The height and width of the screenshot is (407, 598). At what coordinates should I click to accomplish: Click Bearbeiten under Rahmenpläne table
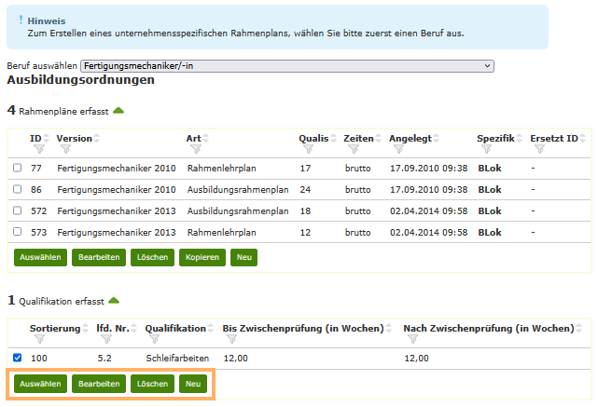point(99,257)
